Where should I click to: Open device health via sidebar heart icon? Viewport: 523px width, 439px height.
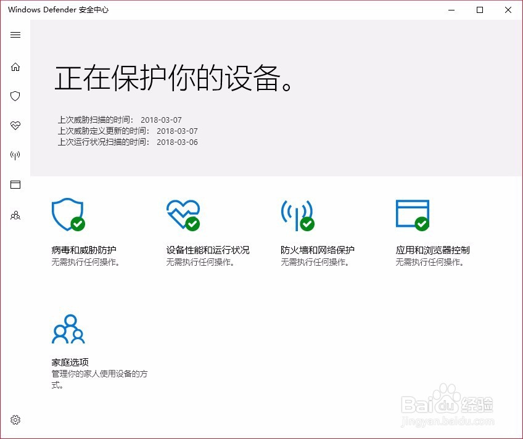click(15, 125)
